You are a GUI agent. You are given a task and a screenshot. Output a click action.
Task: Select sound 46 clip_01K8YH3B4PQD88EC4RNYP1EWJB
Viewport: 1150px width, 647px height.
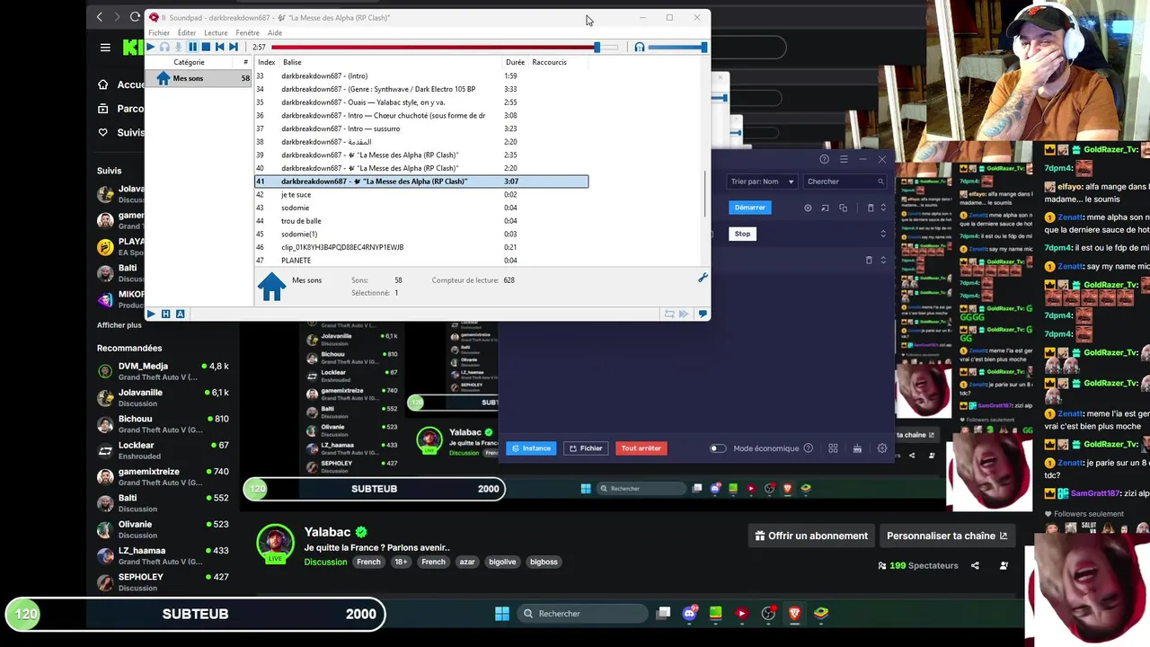click(x=421, y=247)
